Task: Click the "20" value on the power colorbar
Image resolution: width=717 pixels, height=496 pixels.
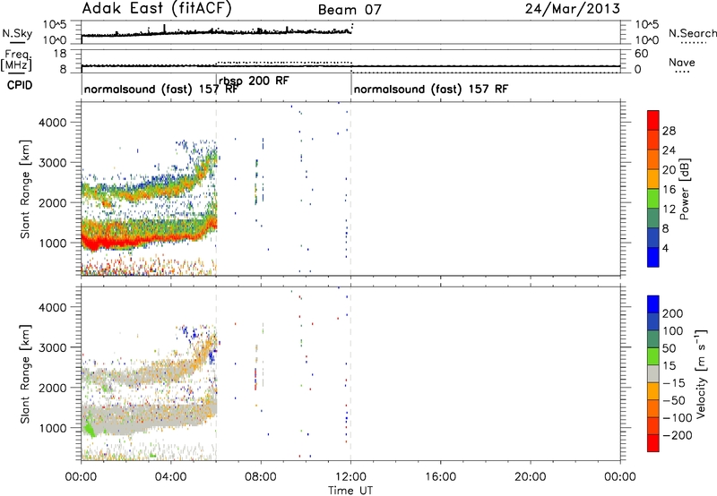Action: (669, 170)
